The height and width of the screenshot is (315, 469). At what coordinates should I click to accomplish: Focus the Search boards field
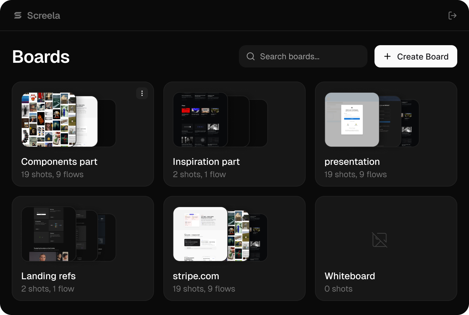(x=303, y=56)
